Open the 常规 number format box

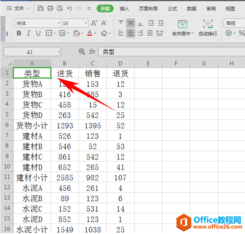click(234, 23)
